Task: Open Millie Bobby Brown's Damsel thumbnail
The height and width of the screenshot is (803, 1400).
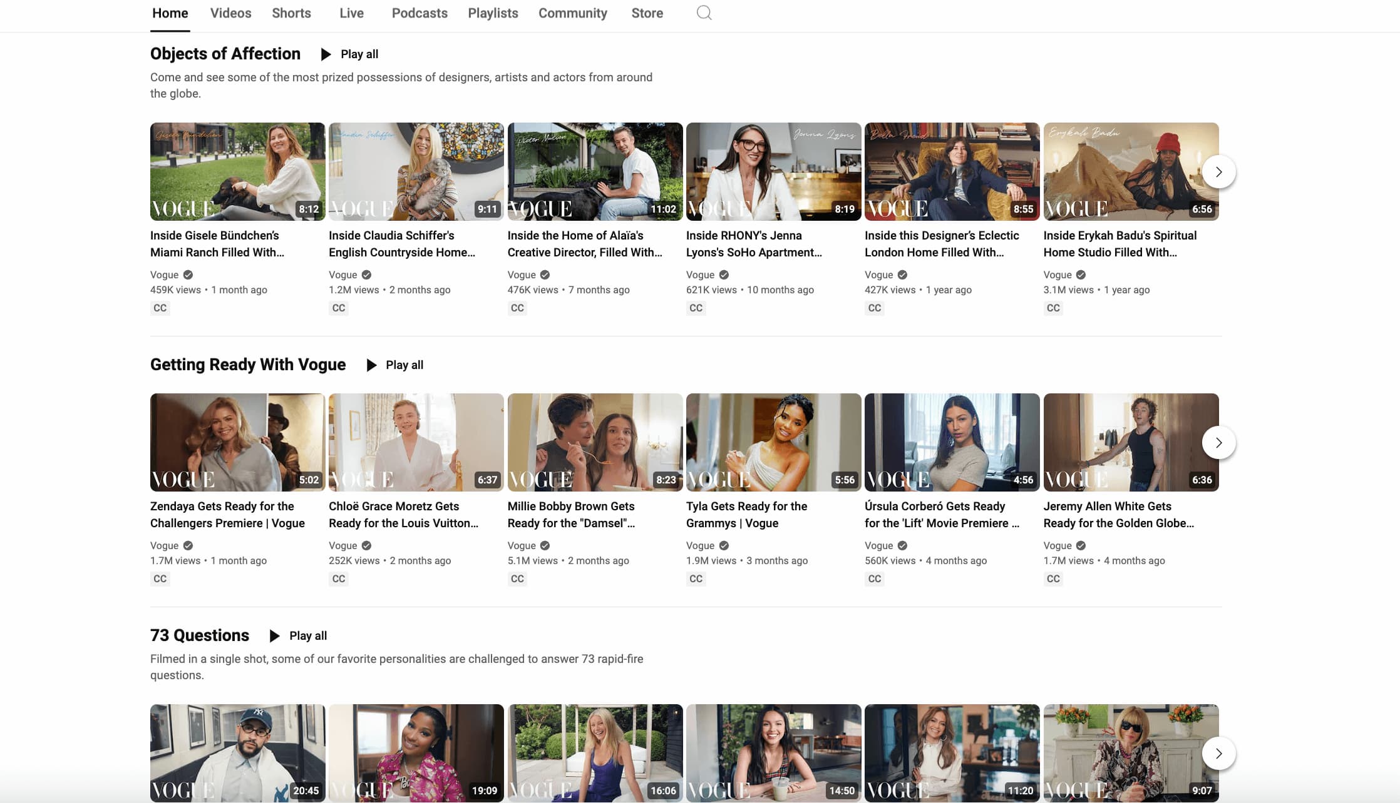Action: (595, 442)
